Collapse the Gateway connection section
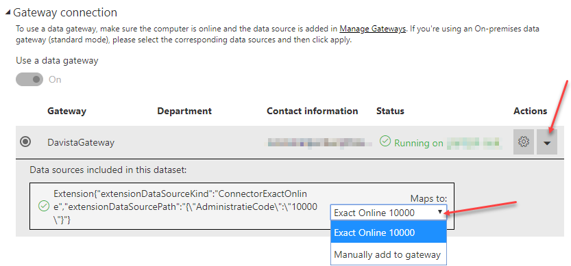The width and height of the screenshot is (571, 266). point(8,13)
